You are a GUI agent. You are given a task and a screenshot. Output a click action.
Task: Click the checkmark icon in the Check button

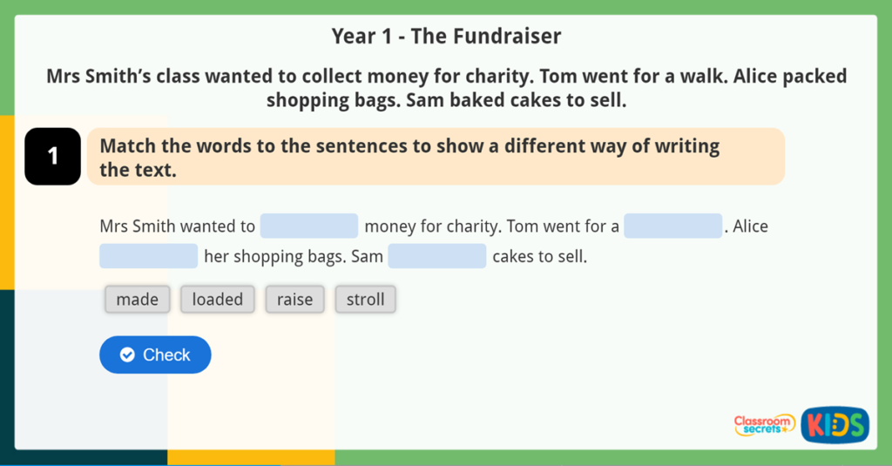[x=127, y=355]
